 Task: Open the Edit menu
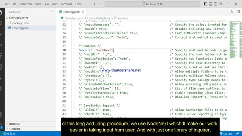click(x=14, y=4)
